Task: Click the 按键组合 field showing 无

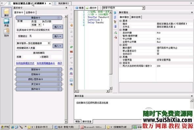Action: tap(40, 36)
